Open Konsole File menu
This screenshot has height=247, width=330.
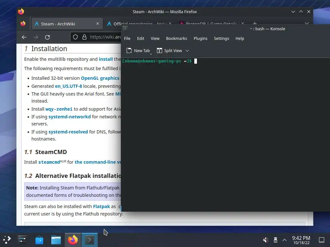coord(127,39)
